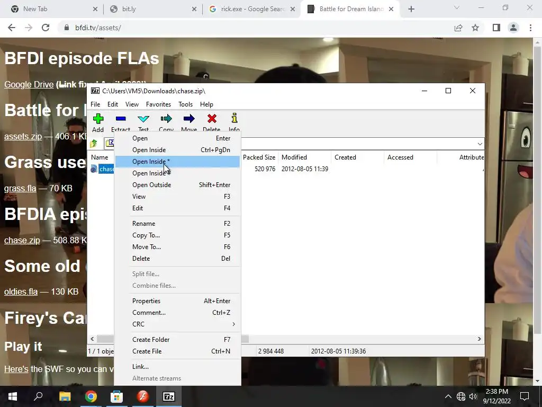Screen dimensions: 542x407
Task: Click the 7-Zip taskbar icon
Action: [169, 396]
